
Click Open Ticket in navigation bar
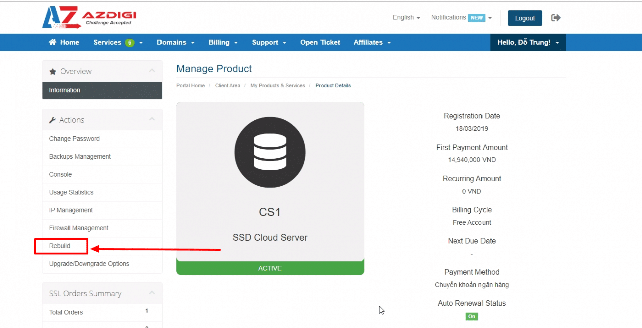320,43
